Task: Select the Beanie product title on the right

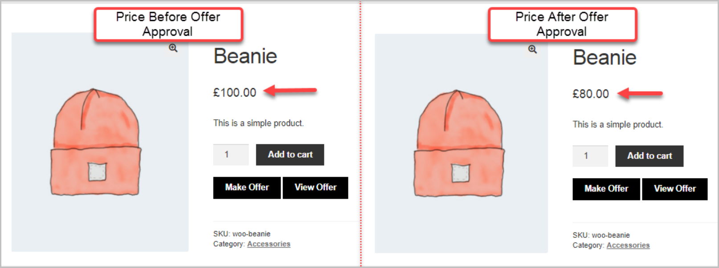Action: [605, 57]
